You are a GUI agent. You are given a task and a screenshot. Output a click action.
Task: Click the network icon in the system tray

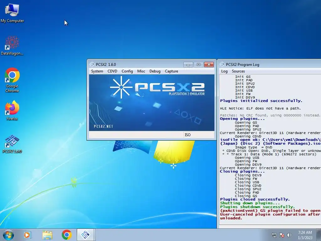[x=274, y=235]
